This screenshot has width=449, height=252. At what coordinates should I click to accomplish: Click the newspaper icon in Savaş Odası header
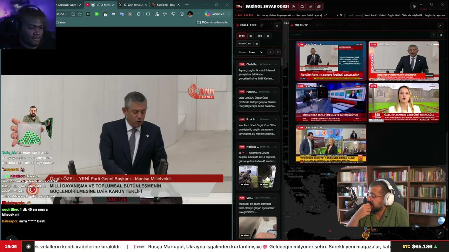coord(319,6)
